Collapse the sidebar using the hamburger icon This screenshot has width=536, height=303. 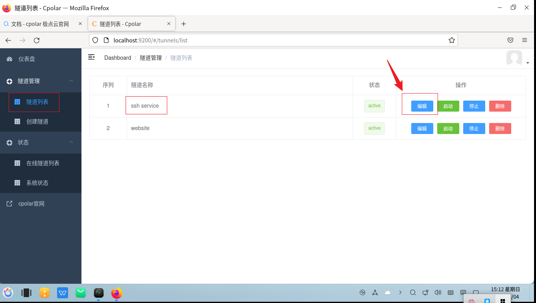point(91,57)
